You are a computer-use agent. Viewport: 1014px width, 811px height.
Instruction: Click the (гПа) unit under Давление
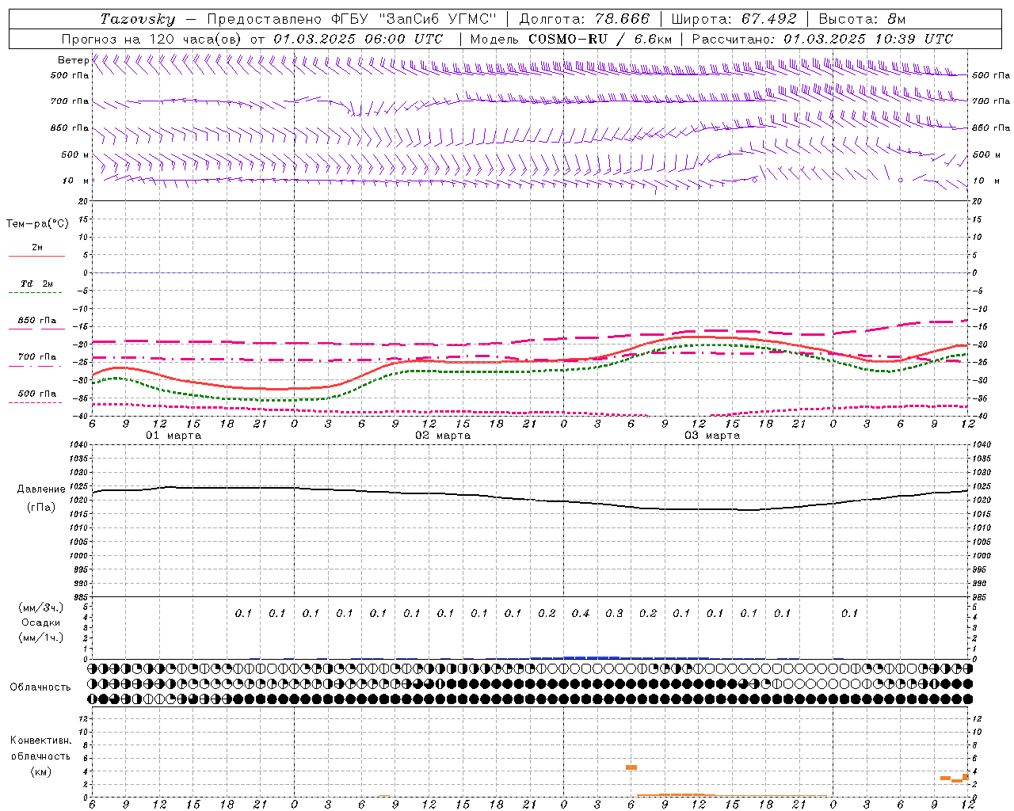click(41, 507)
